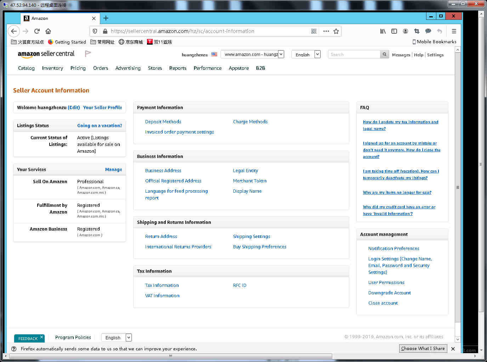Expand the www.amazon.com marketplace dropdown

253,54
